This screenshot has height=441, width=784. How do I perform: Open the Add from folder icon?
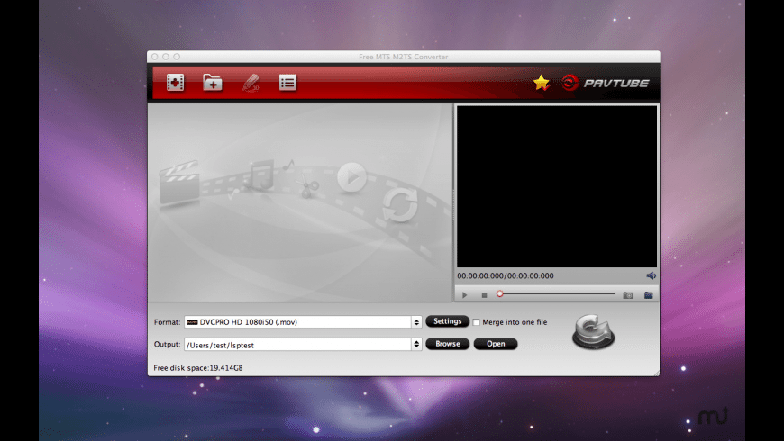click(213, 83)
